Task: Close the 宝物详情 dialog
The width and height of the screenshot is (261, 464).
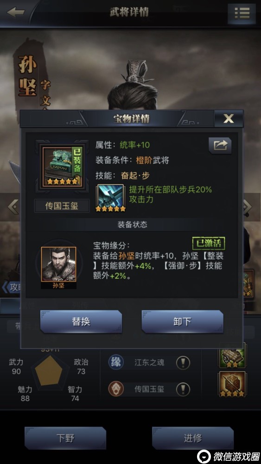Action: [229, 118]
